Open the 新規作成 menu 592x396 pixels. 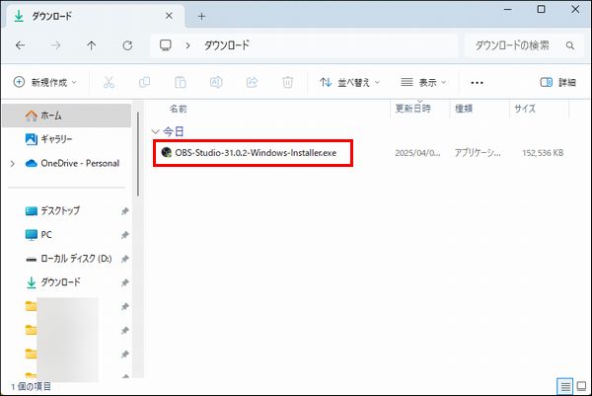45,82
